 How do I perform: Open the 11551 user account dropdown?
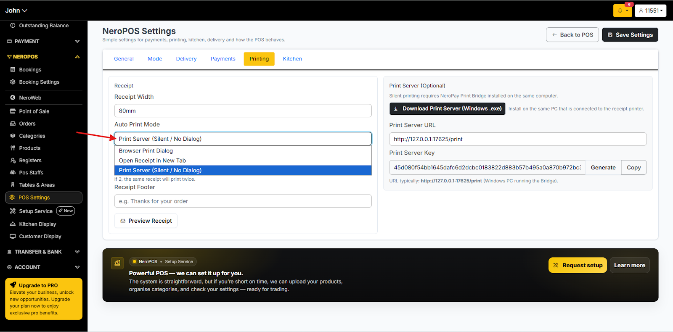pos(650,11)
